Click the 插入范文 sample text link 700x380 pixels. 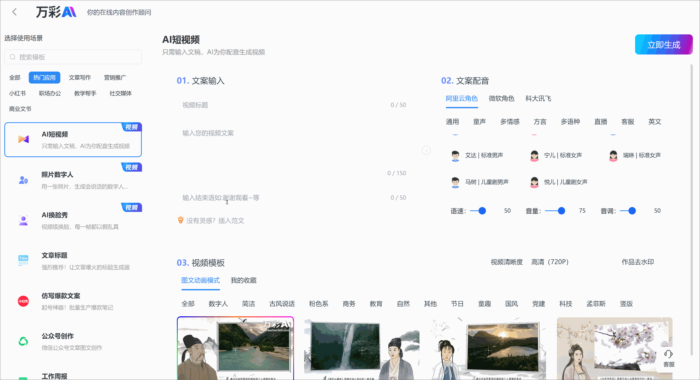231,221
